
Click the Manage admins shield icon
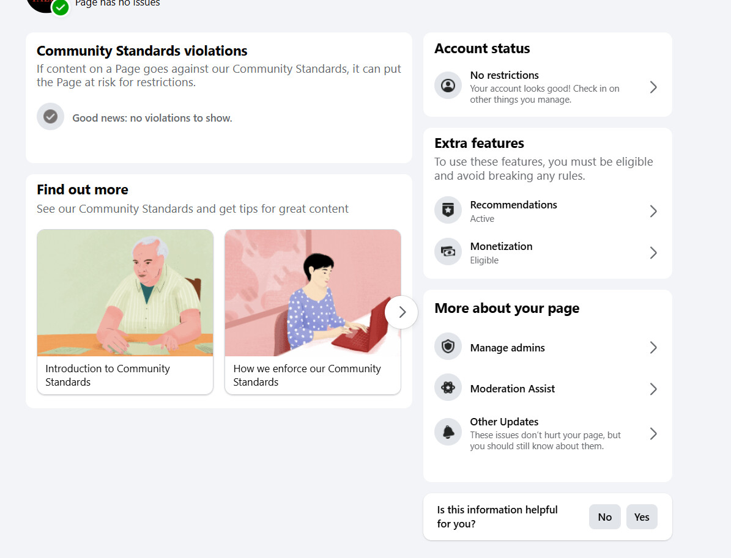(x=448, y=347)
